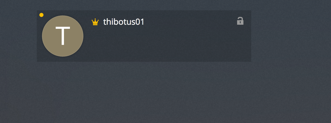Select the username thibotus01

124,22
